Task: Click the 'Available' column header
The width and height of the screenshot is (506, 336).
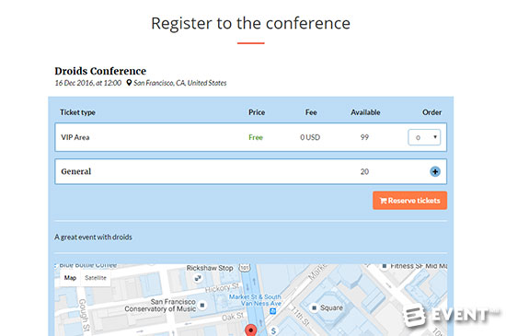Action: 365,112
